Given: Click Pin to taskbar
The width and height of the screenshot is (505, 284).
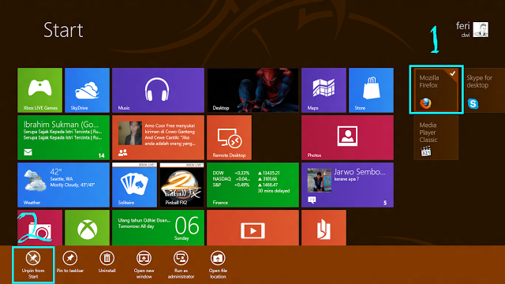Looking at the screenshot, I should click(70, 262).
